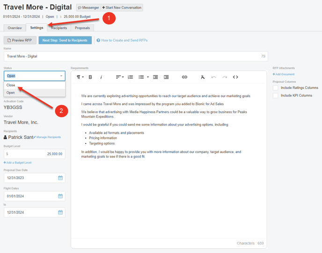Expand the bullet list style arrow
The width and height of the screenshot is (322, 253).
click(x=148, y=77)
